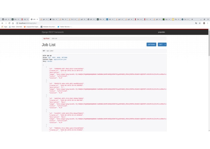This screenshot has width=210, height=149.
Task: Click the description value "P."
Action: [x=63, y=87]
